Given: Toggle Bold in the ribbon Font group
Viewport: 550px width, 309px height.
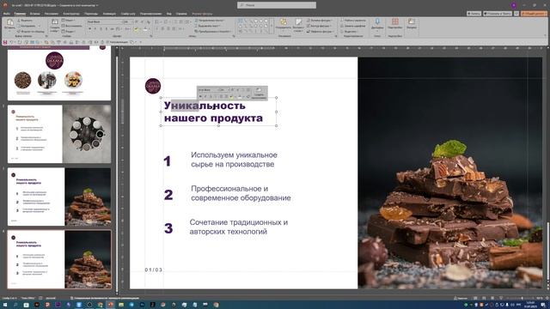Looking at the screenshot, I should (x=89, y=28).
